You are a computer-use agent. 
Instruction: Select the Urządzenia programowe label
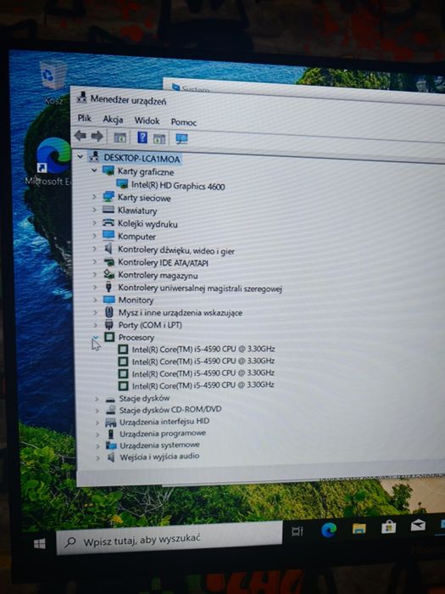coord(163,433)
